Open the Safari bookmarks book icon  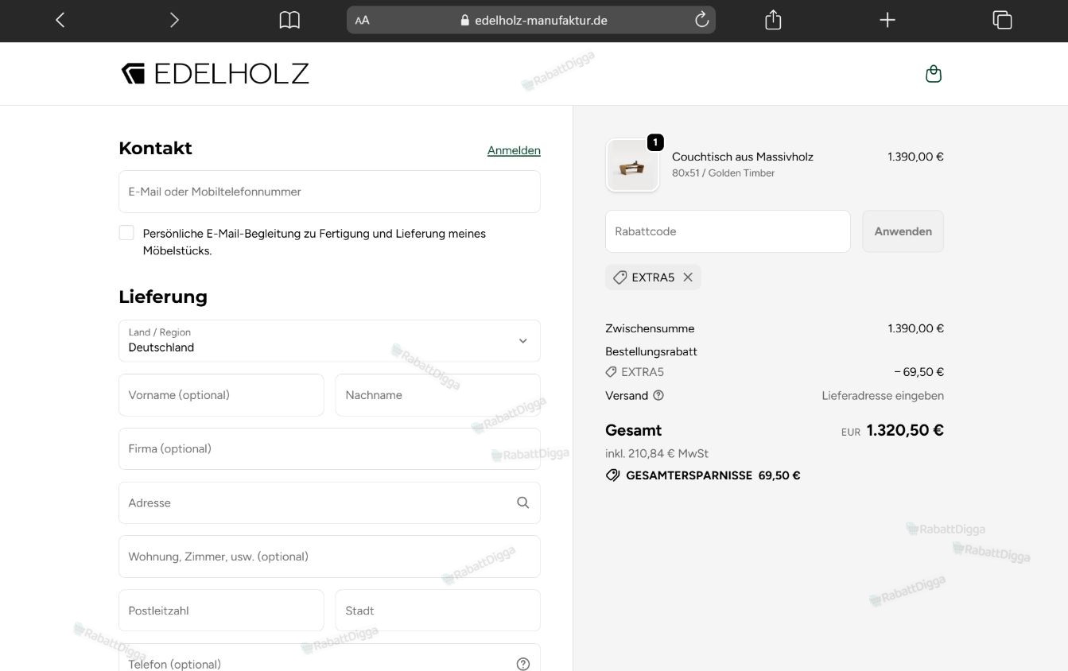pos(289,21)
